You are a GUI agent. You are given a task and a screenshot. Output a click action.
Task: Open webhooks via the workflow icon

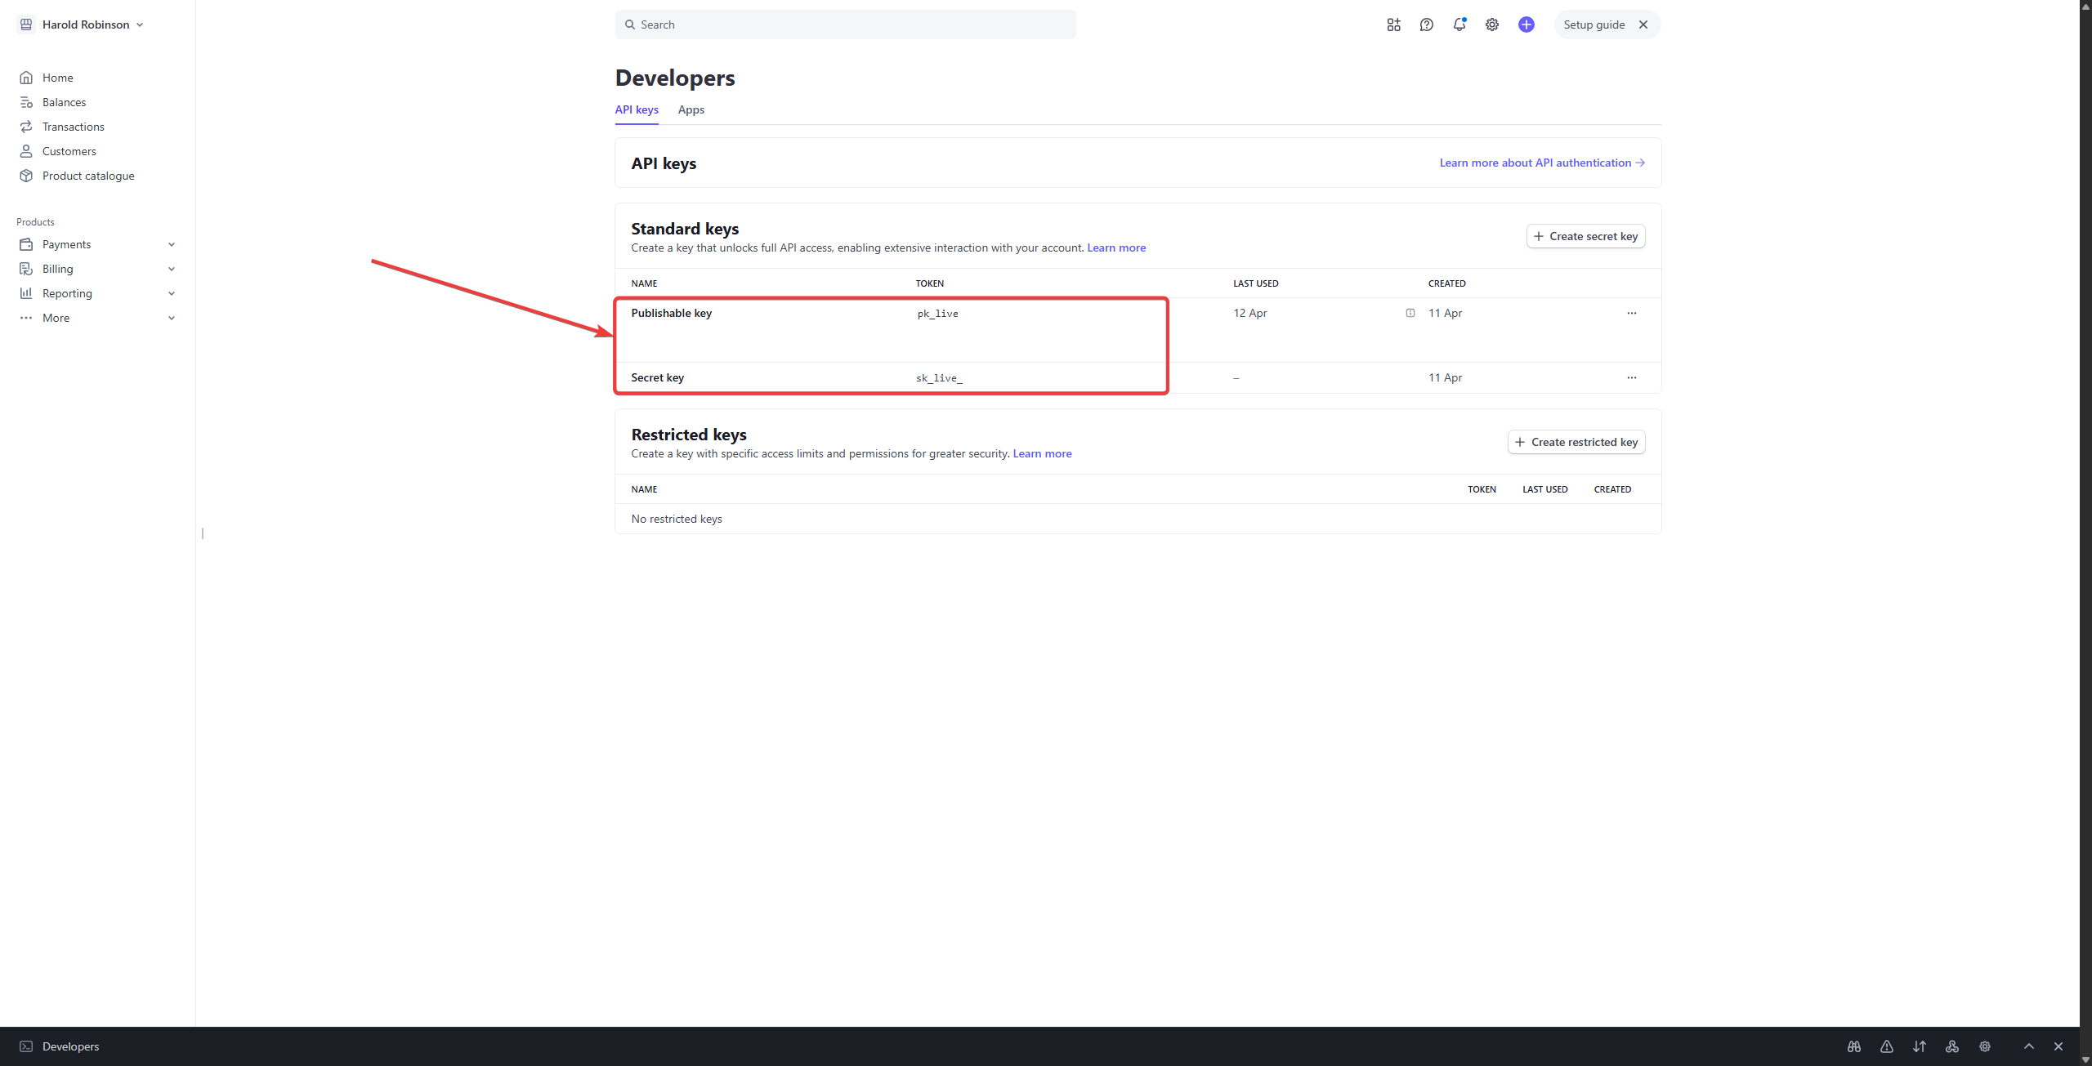[x=1952, y=1046]
